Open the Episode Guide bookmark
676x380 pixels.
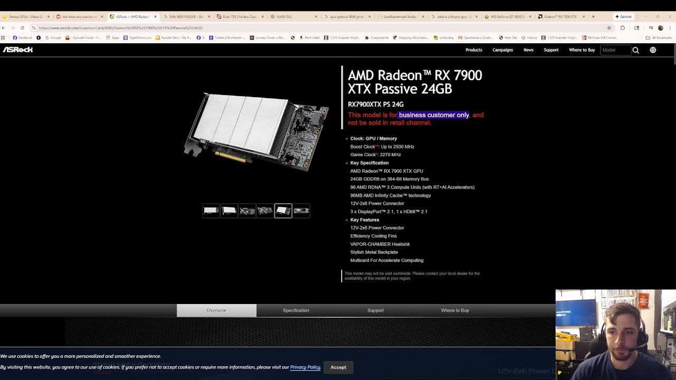83,37
